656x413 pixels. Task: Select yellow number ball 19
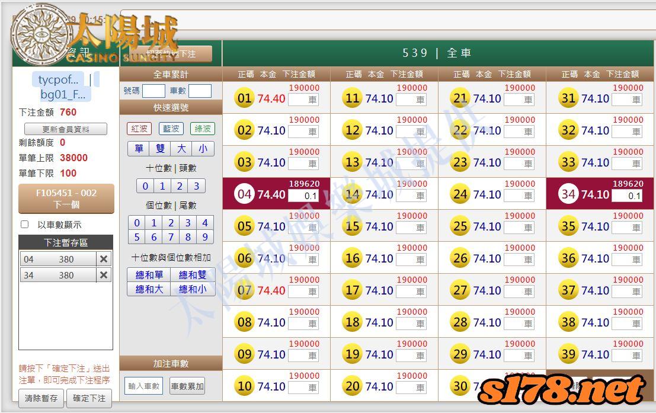click(x=352, y=354)
